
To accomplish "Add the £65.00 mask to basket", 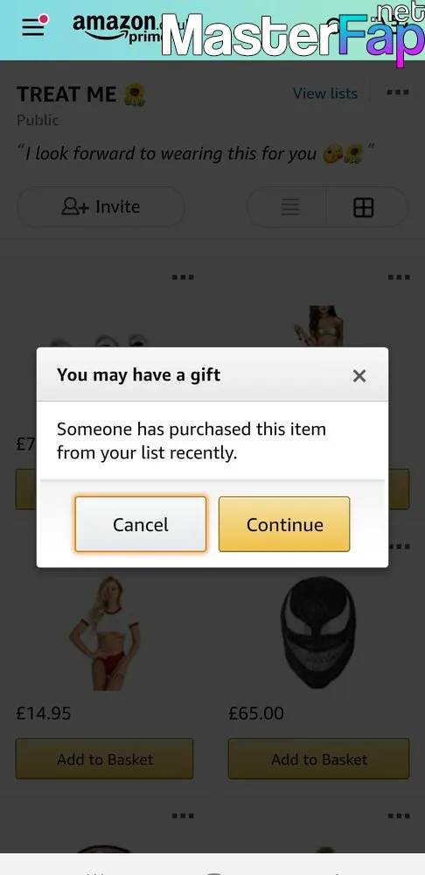I will 318,759.
